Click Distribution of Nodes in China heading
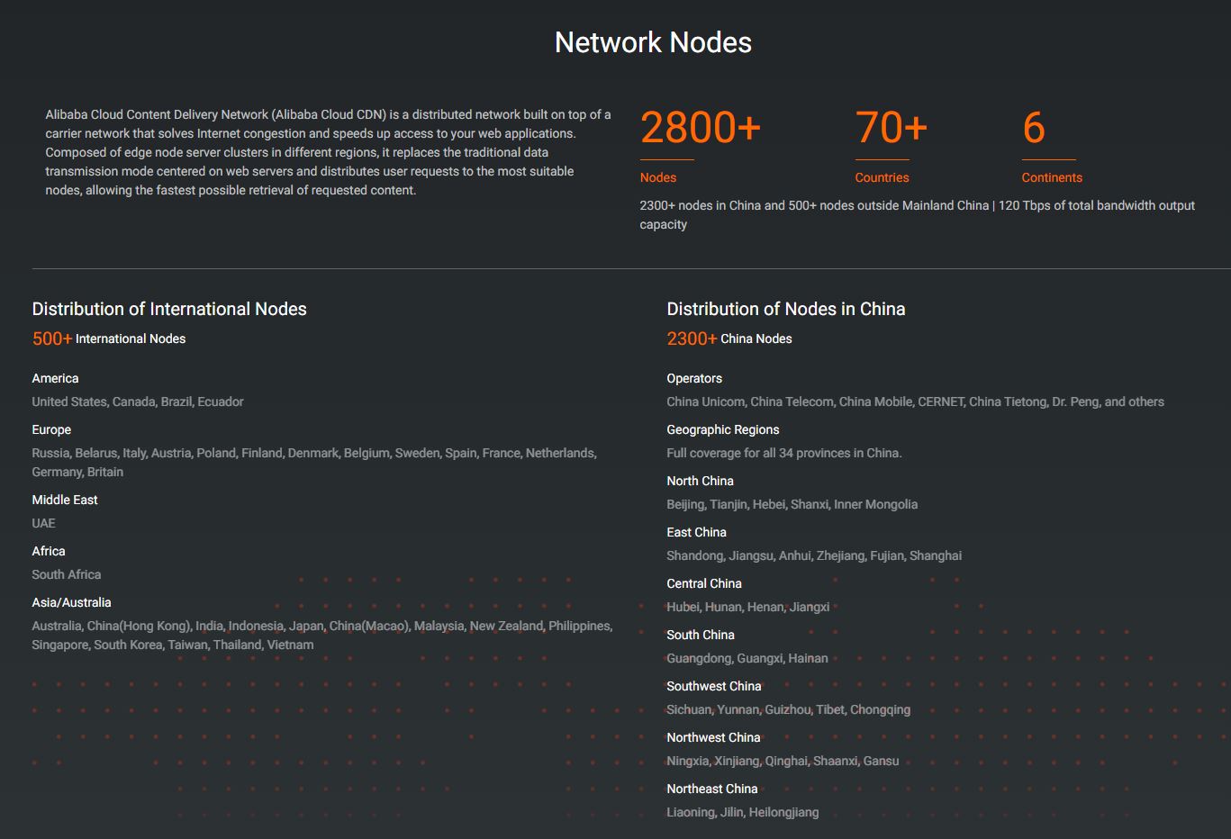The width and height of the screenshot is (1231, 839). coord(786,309)
